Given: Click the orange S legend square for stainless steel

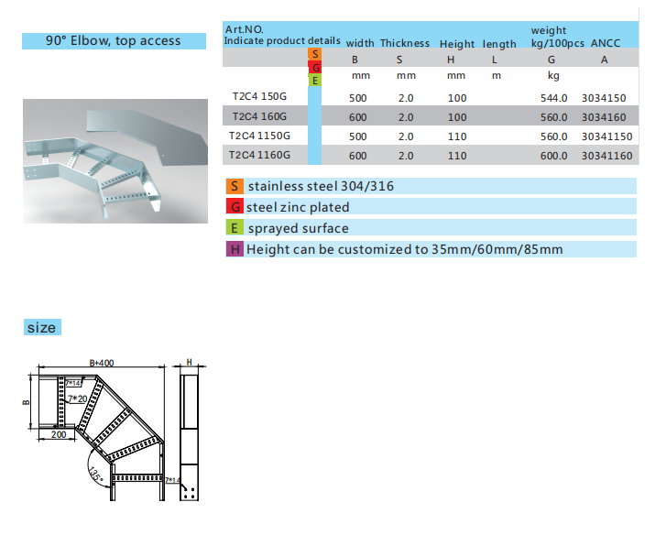Looking at the screenshot, I should (x=235, y=186).
